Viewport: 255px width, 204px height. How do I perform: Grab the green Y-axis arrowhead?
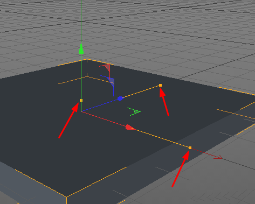[x=81, y=48]
